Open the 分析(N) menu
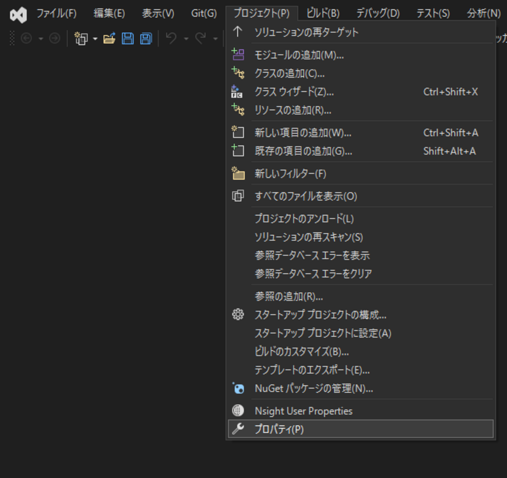507x478 pixels. coord(484,14)
